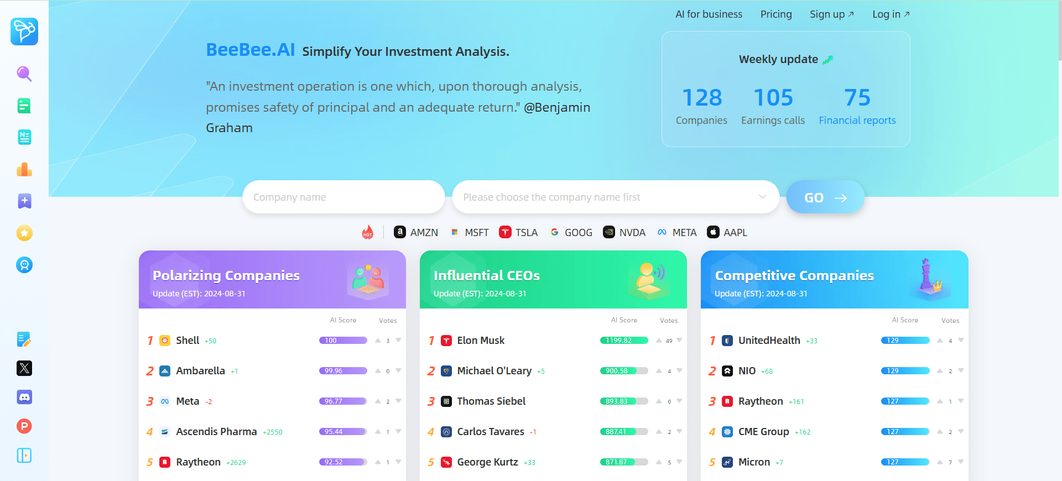Upvote Shell in Polarizing Companies
The image size is (1062, 481).
[x=378, y=340]
